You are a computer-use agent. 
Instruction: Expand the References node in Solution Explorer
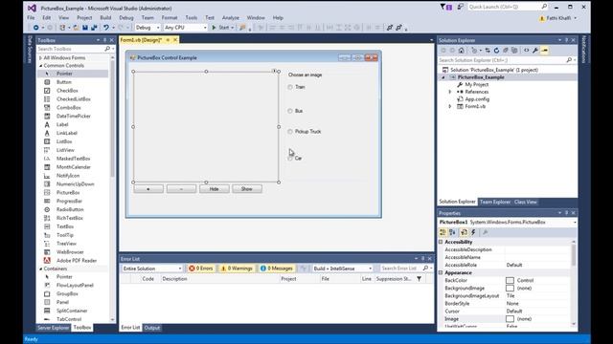coord(449,92)
